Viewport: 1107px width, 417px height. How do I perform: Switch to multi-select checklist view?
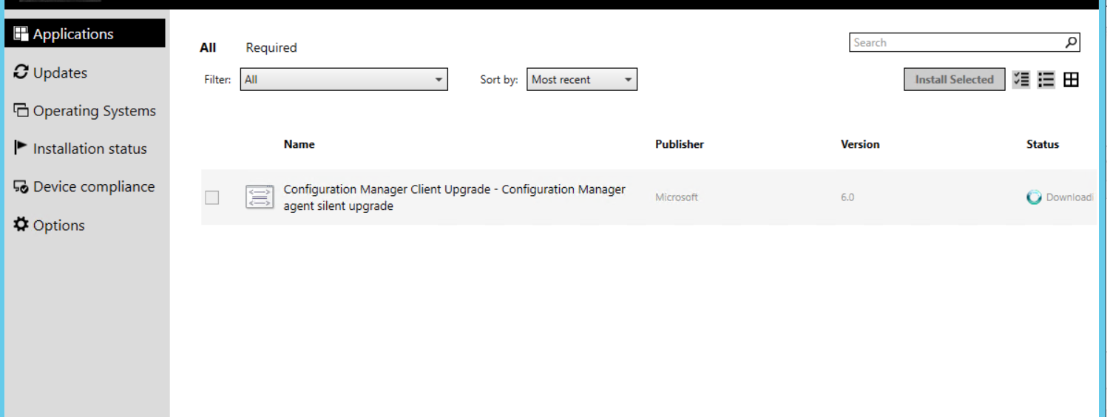coord(1021,79)
